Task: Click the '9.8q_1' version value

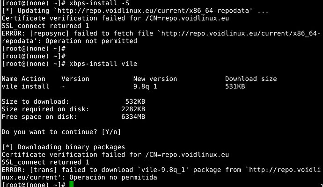Action: [x=145, y=86]
